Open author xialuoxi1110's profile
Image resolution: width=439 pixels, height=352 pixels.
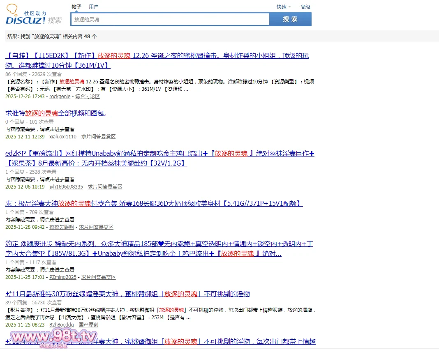coord(62,137)
